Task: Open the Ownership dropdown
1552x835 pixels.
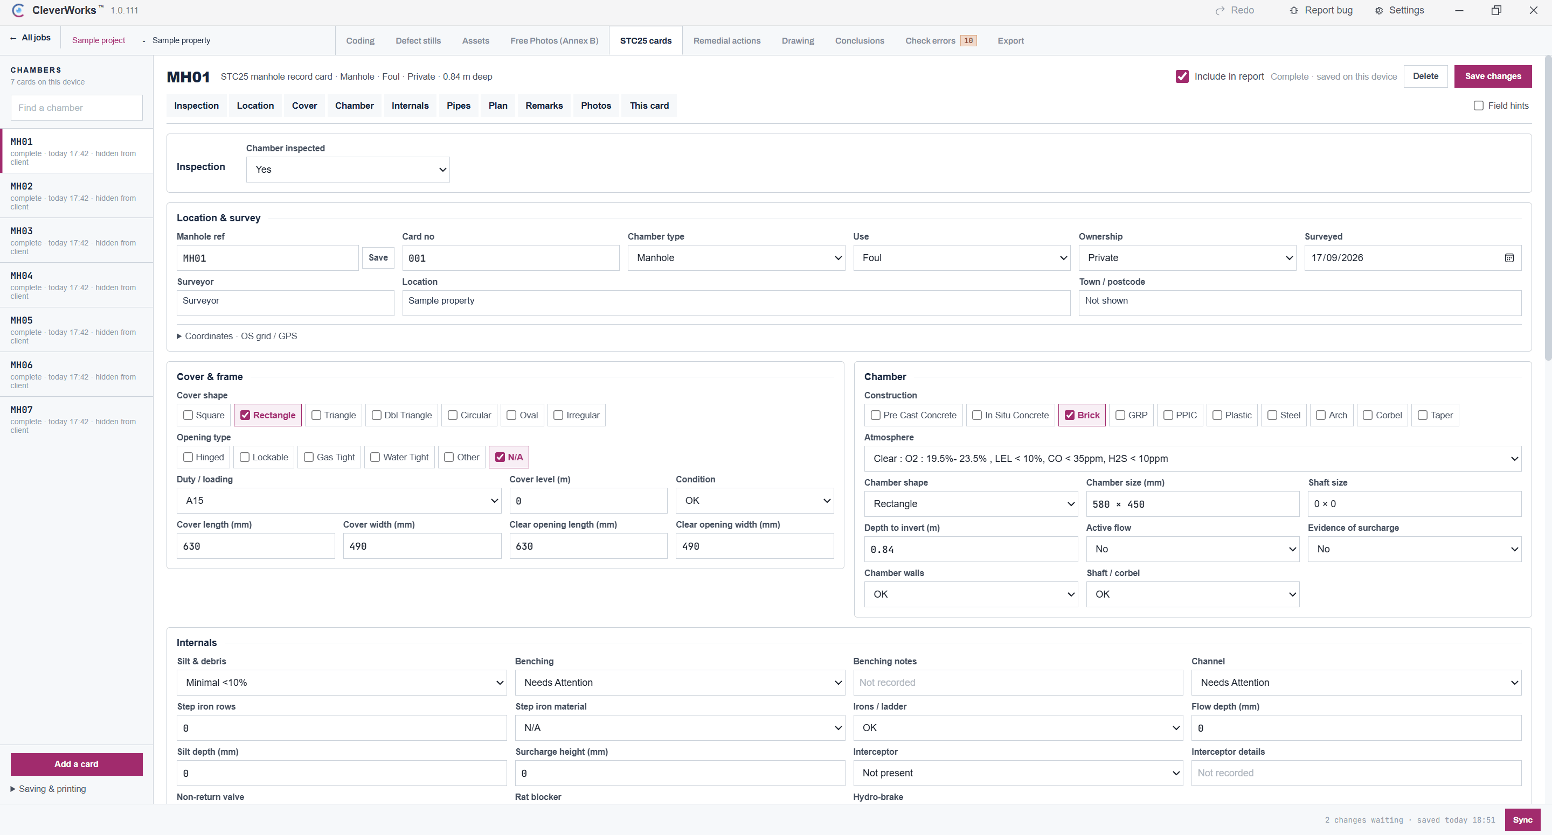Action: (1187, 258)
